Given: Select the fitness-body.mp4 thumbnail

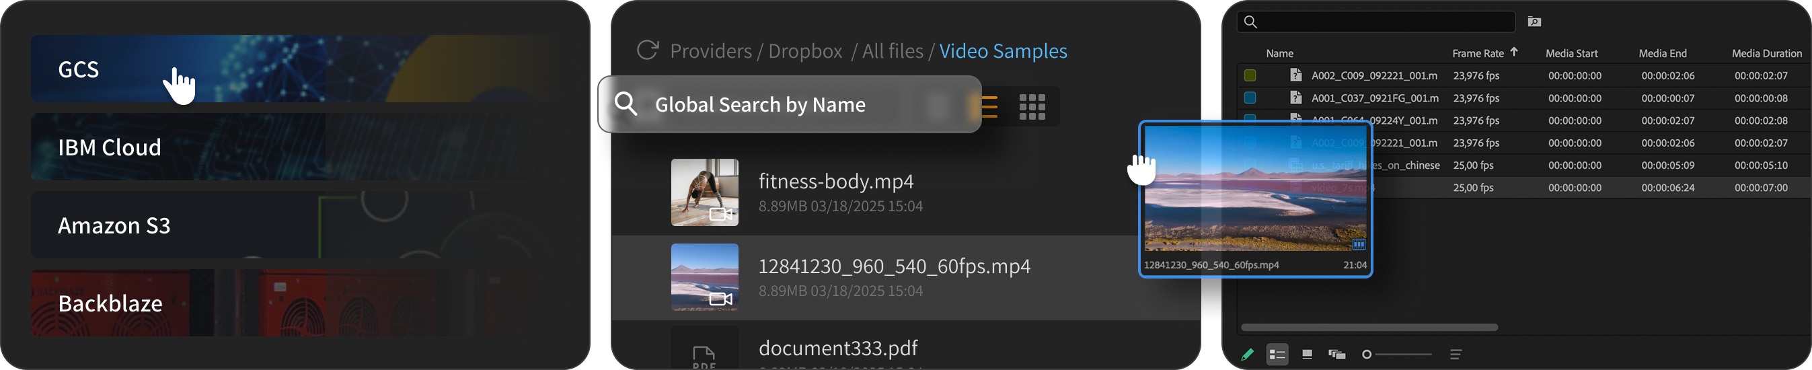Looking at the screenshot, I should click(704, 192).
